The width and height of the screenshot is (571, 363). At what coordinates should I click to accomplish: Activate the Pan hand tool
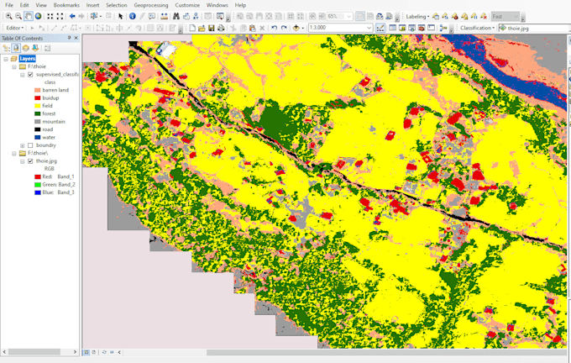(29, 16)
